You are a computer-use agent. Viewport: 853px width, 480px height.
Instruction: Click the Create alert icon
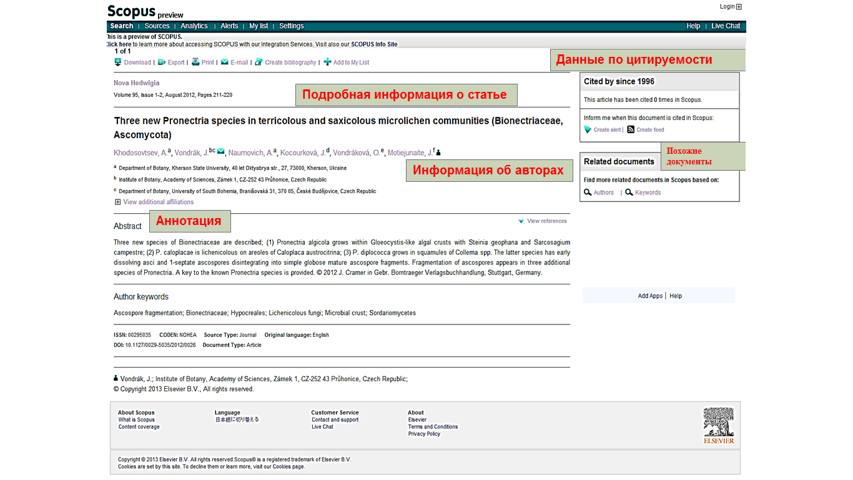click(x=588, y=130)
